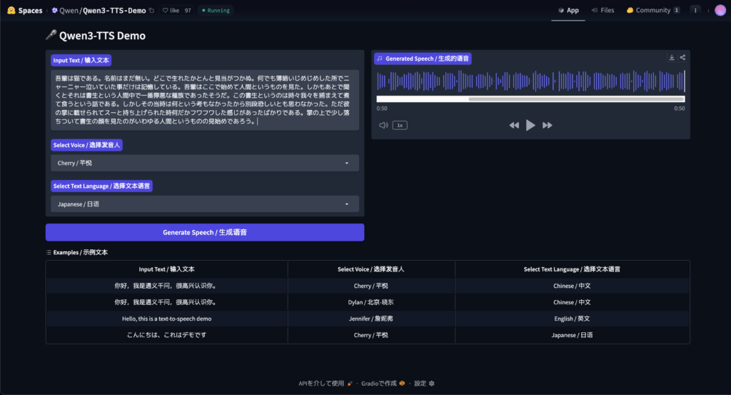Viewport: 731px width, 395px height.
Task: Collapse the Examples section icon
Action: coord(49,252)
